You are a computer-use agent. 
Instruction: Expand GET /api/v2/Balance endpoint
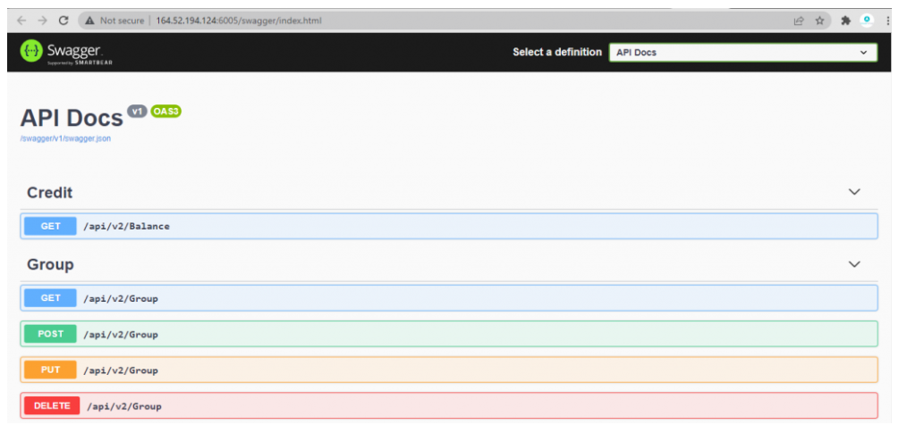(449, 226)
